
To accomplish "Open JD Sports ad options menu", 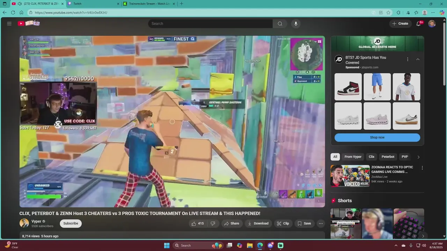I will pyautogui.click(x=408, y=59).
